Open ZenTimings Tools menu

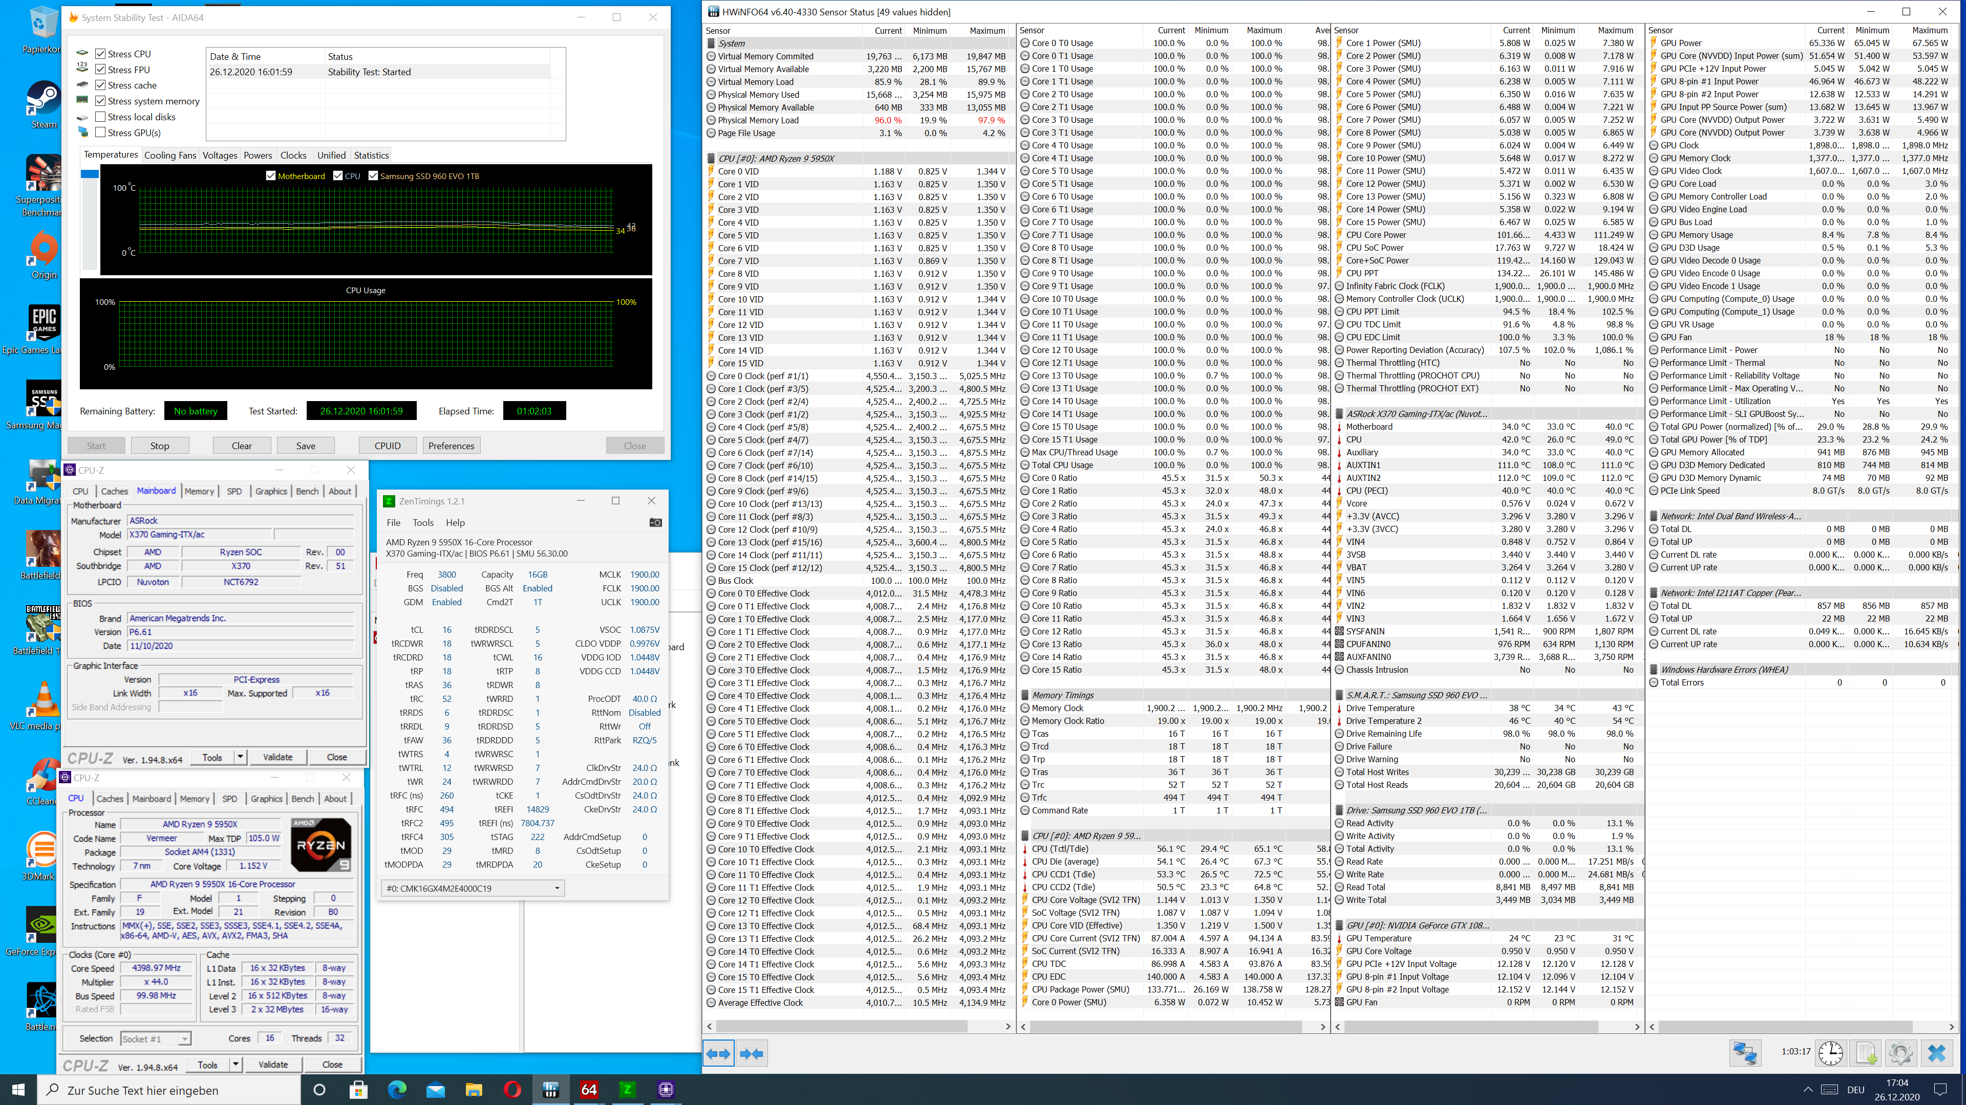423,522
